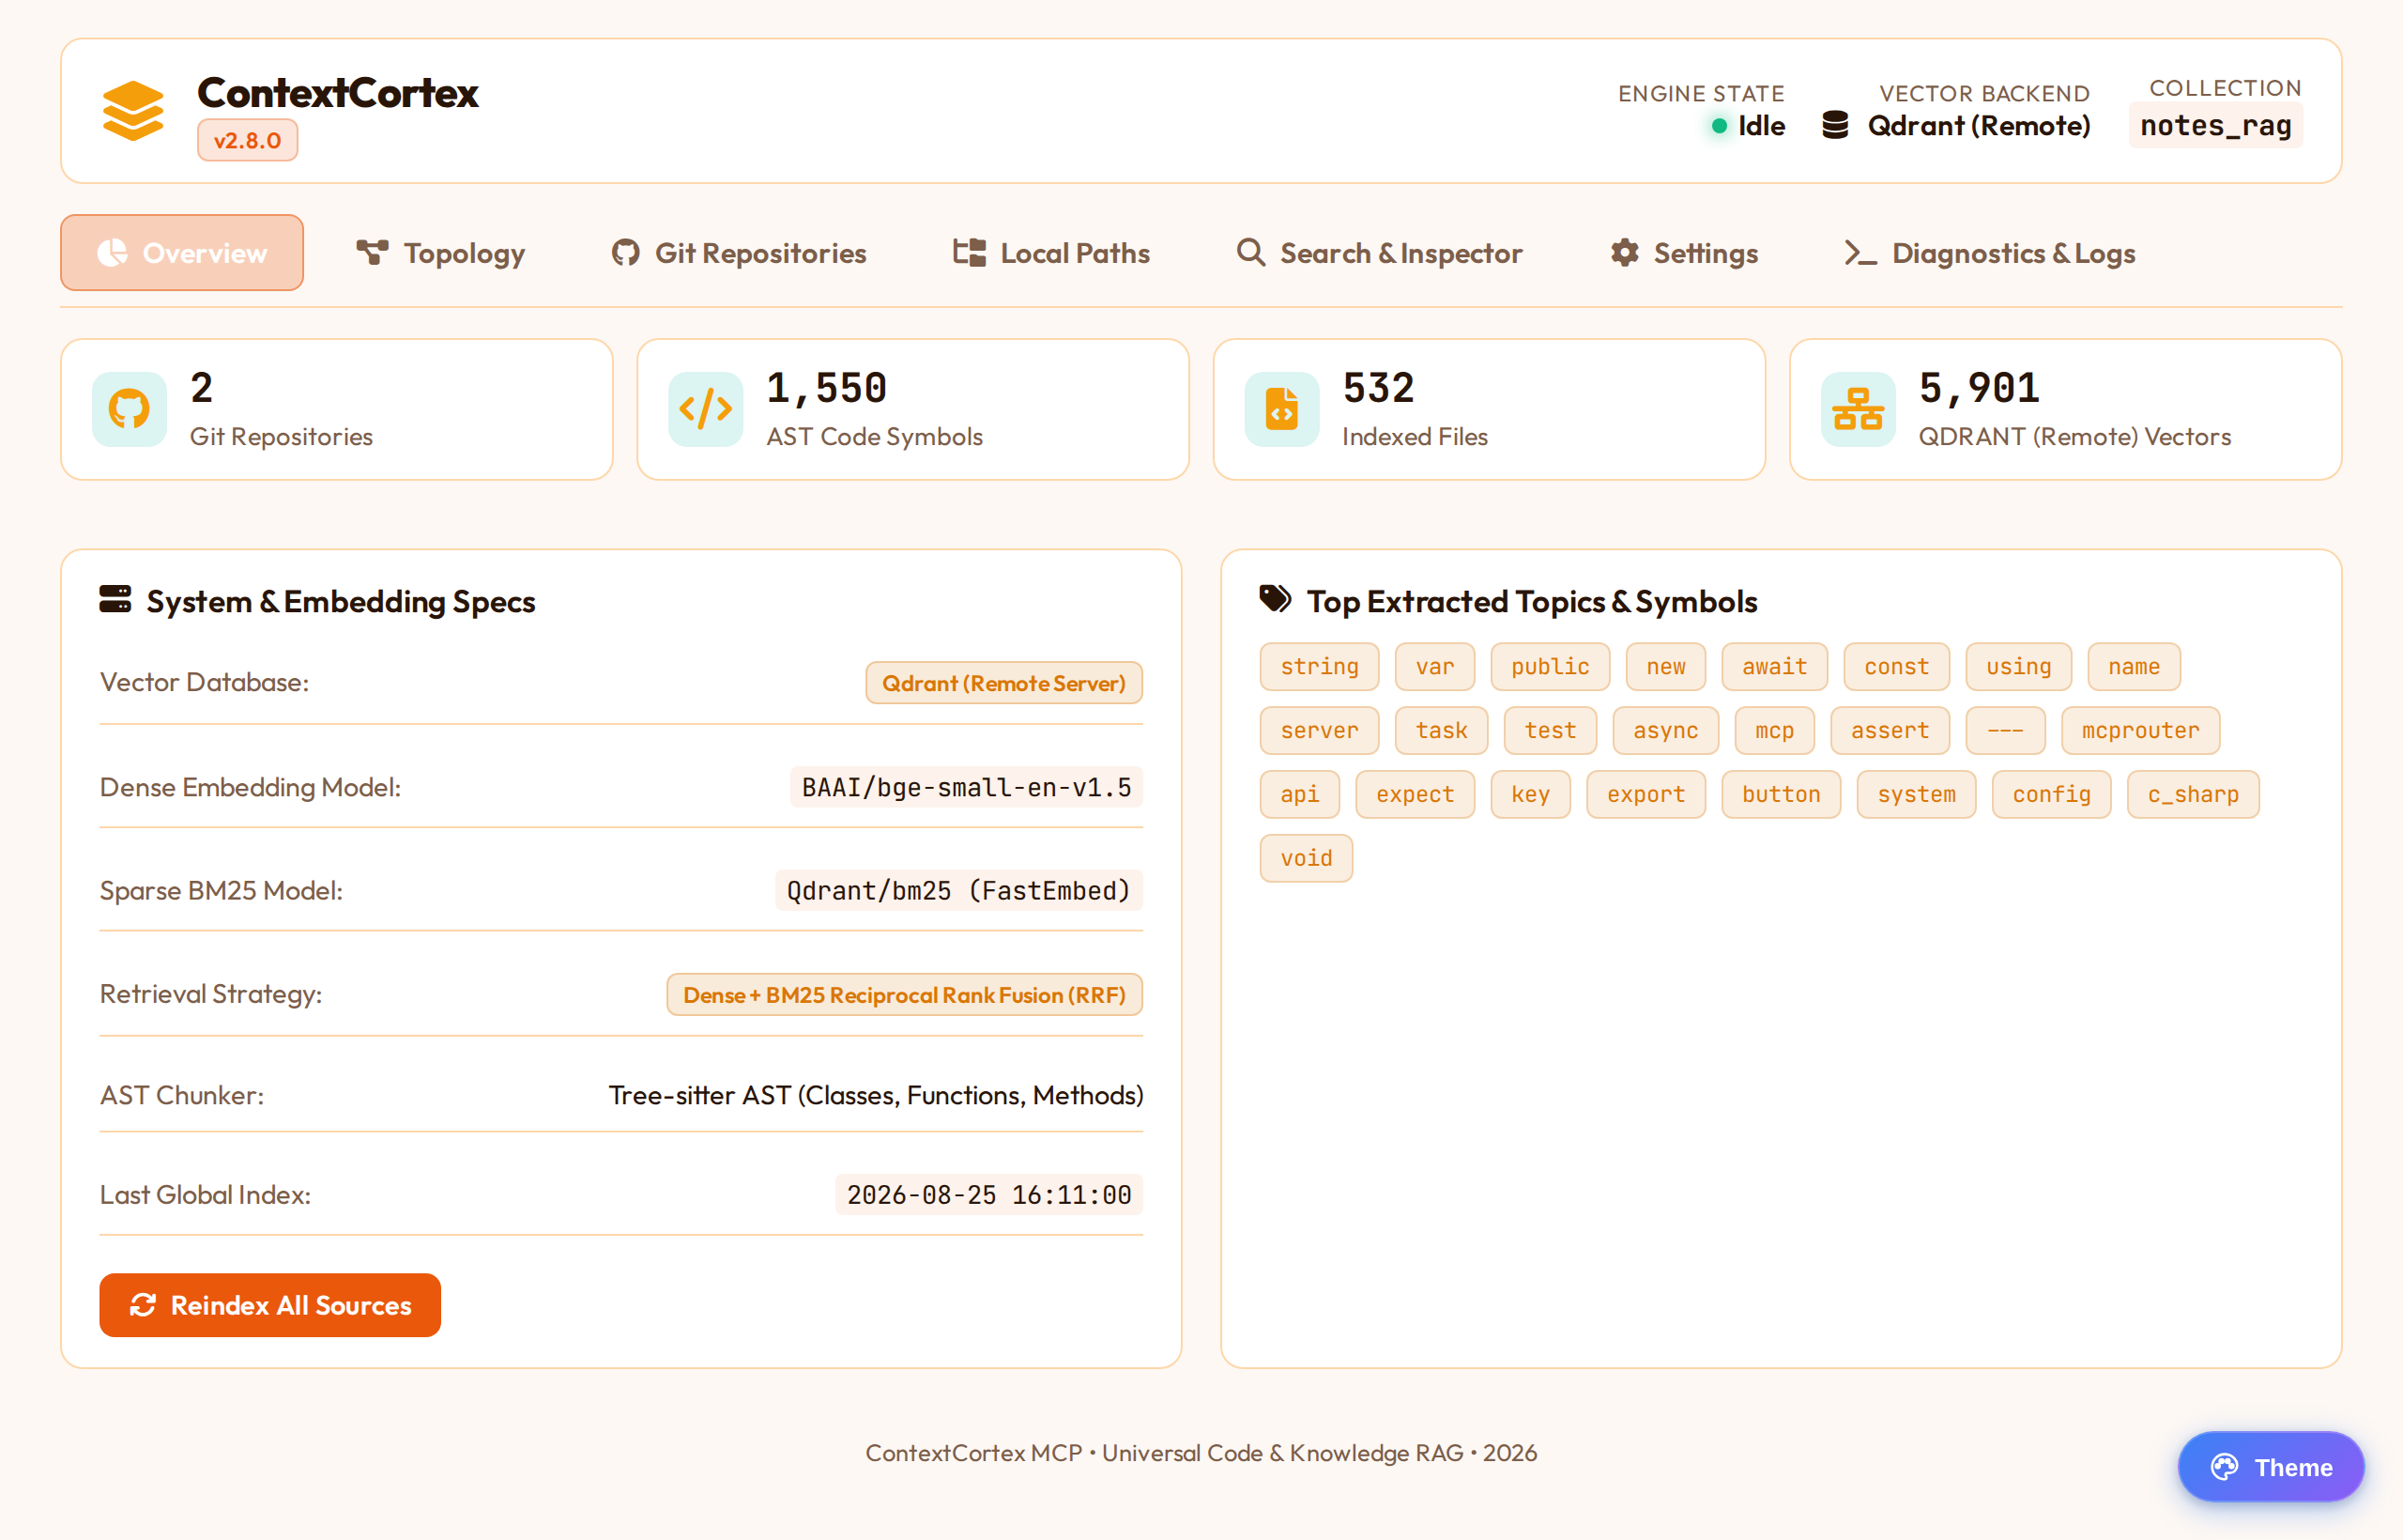Click the 'config' topic tag
This screenshot has width=2403, height=1540.
click(2051, 795)
